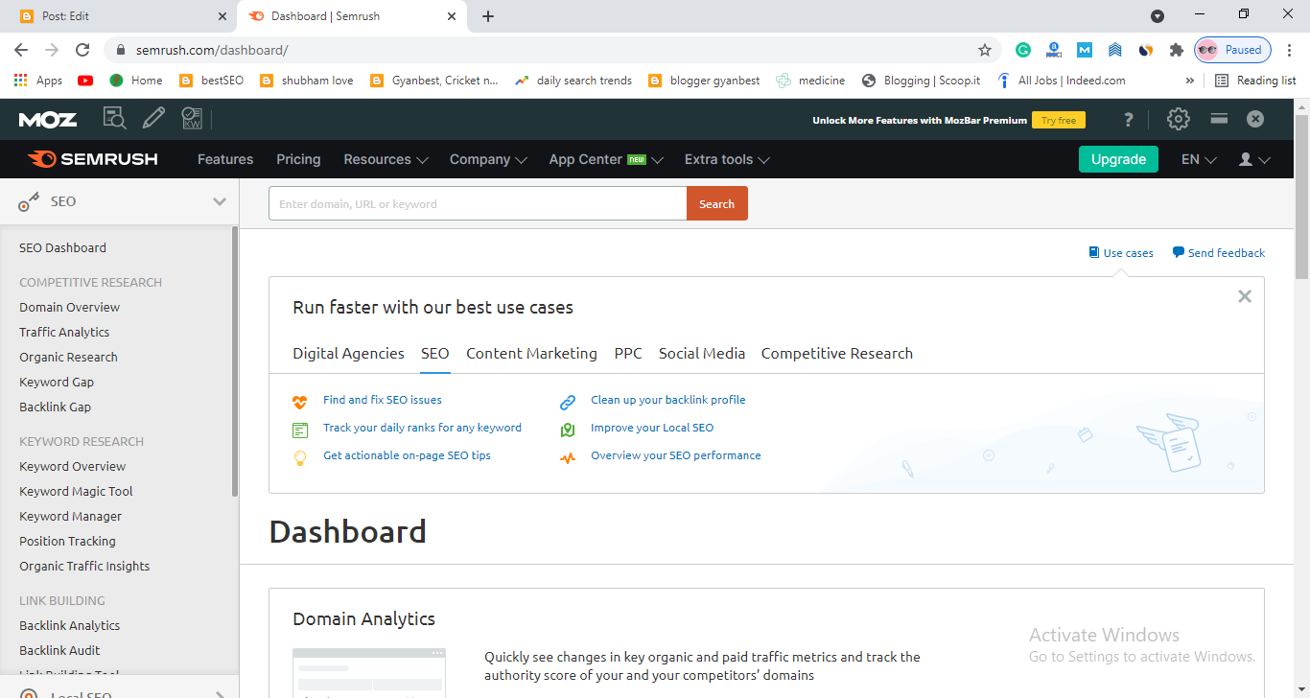Click the SEO key icon in sidebar
The height and width of the screenshot is (698, 1310).
click(x=30, y=202)
